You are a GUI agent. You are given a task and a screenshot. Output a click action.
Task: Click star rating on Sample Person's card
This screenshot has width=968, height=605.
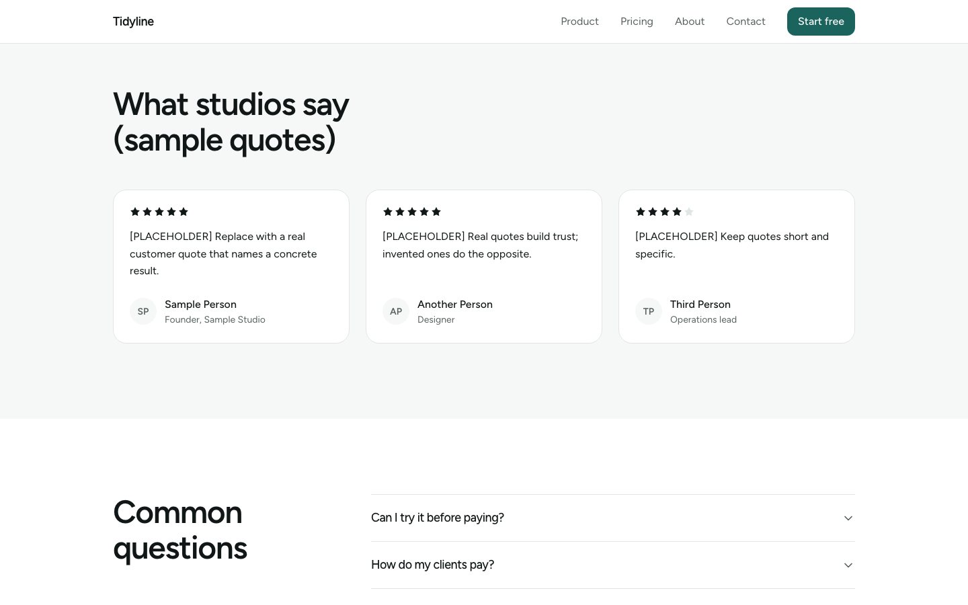[159, 212]
